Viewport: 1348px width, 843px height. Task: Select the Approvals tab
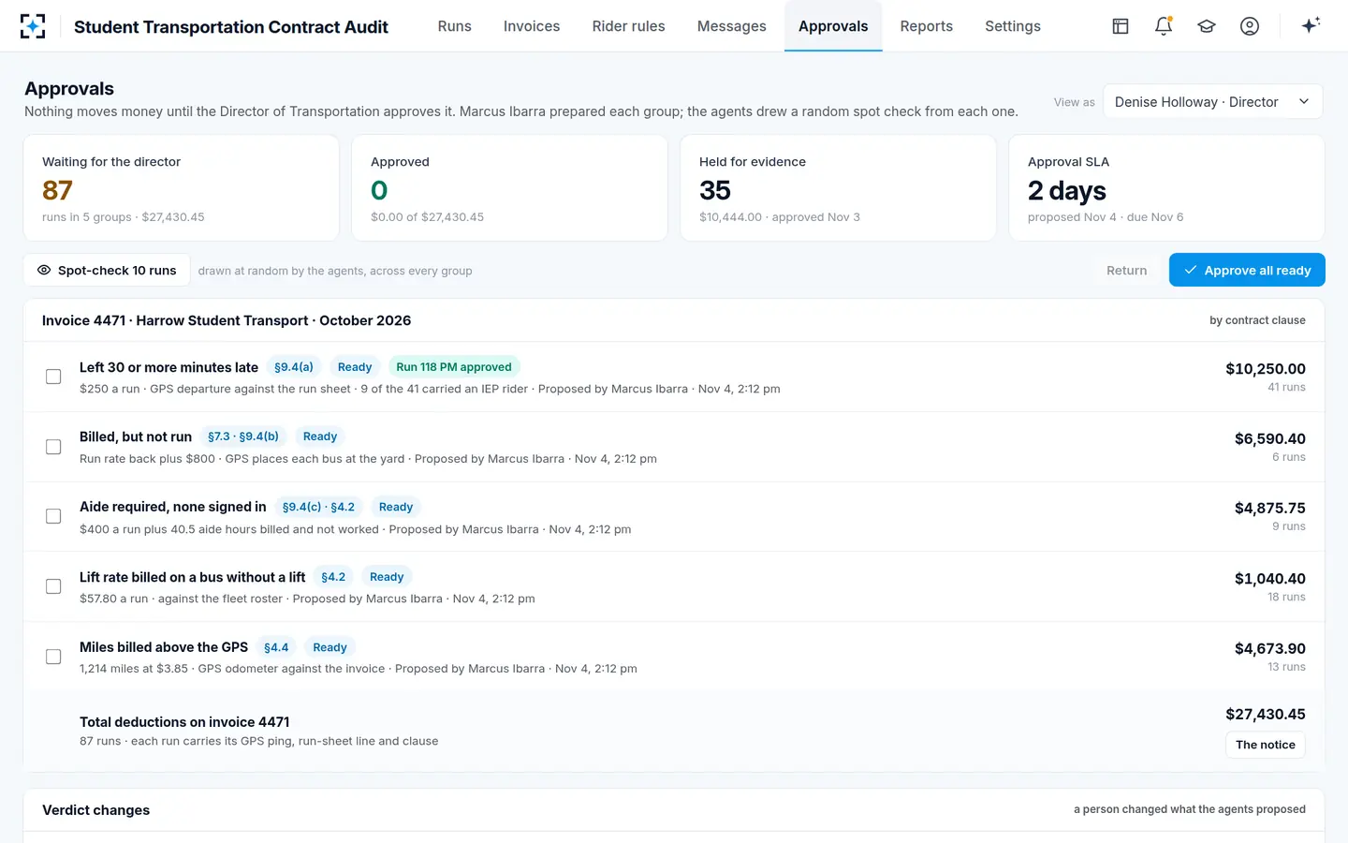[833, 26]
